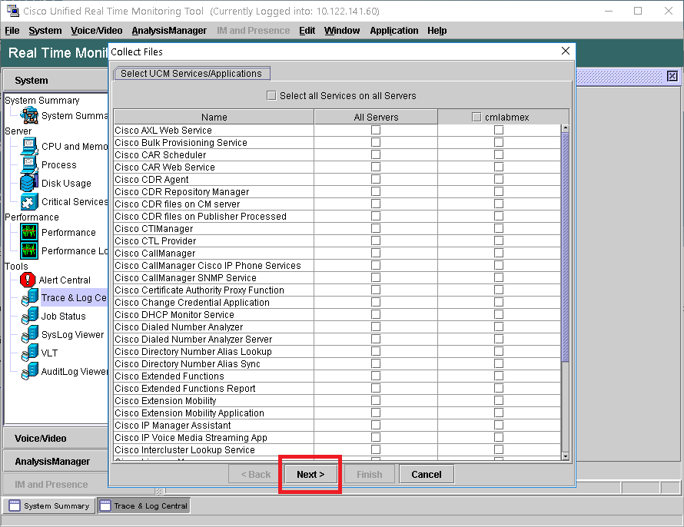
Task: Open the Help menu
Action: click(437, 31)
